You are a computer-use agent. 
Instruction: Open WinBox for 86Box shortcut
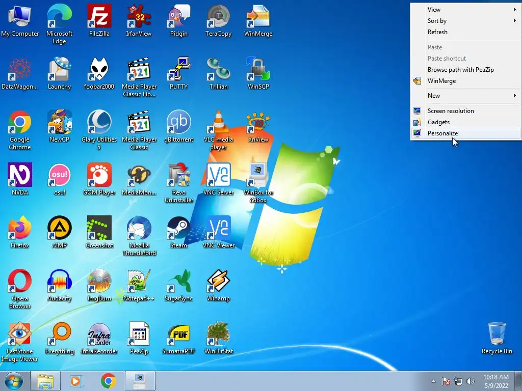(x=258, y=183)
